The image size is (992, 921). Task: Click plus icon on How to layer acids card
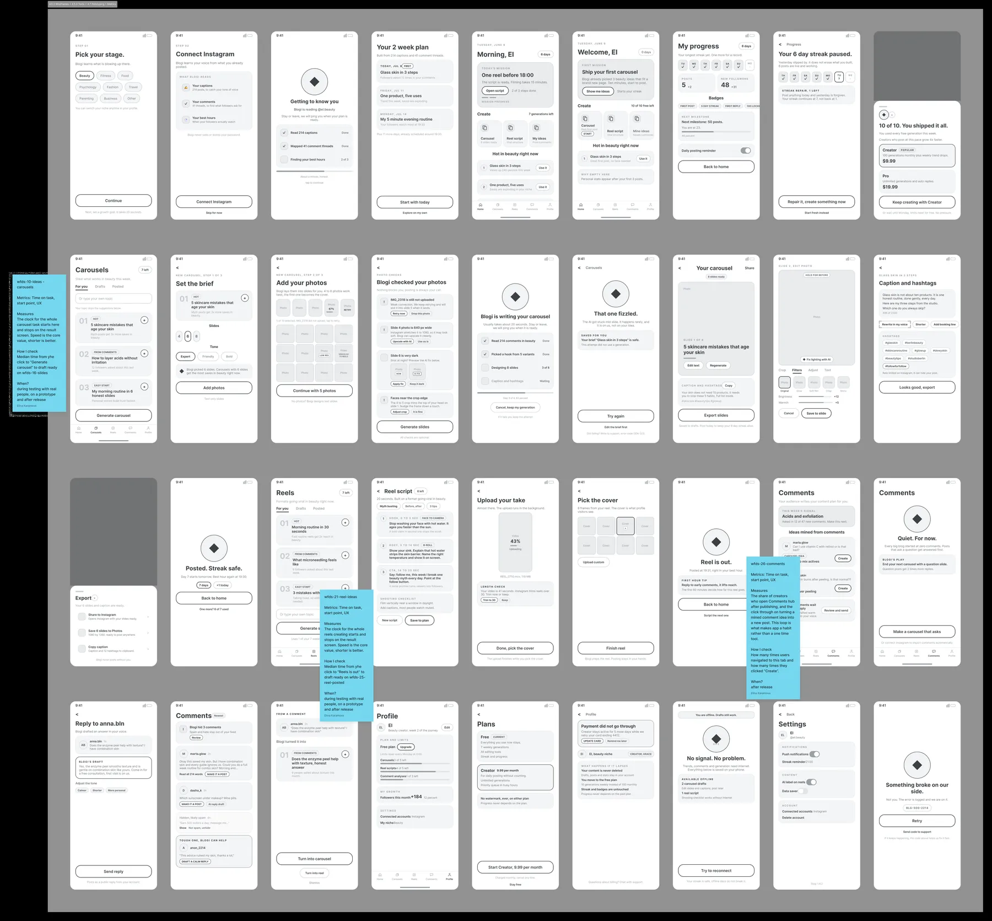point(144,354)
